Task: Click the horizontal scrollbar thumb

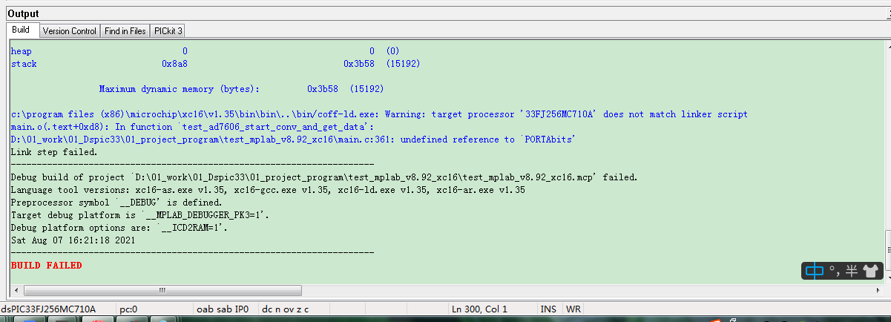Action: (161, 290)
